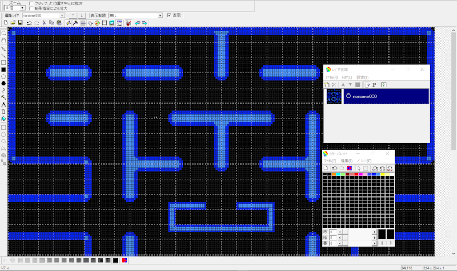Click the red-blue color swatch in bottom bar
Viewport: 457px width, 271px height.
[x=125, y=261]
